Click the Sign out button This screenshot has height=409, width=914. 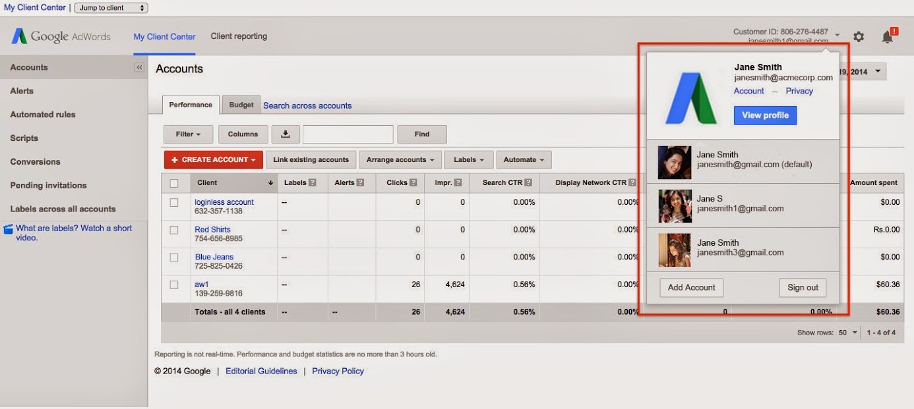pyautogui.click(x=803, y=288)
